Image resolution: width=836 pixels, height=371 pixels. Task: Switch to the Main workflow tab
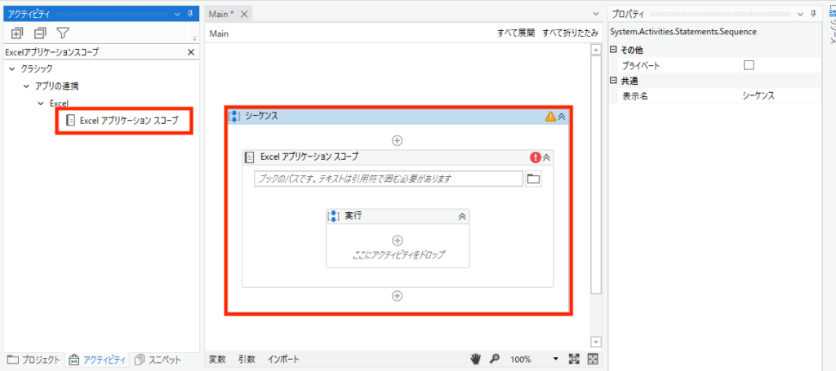[x=221, y=14]
